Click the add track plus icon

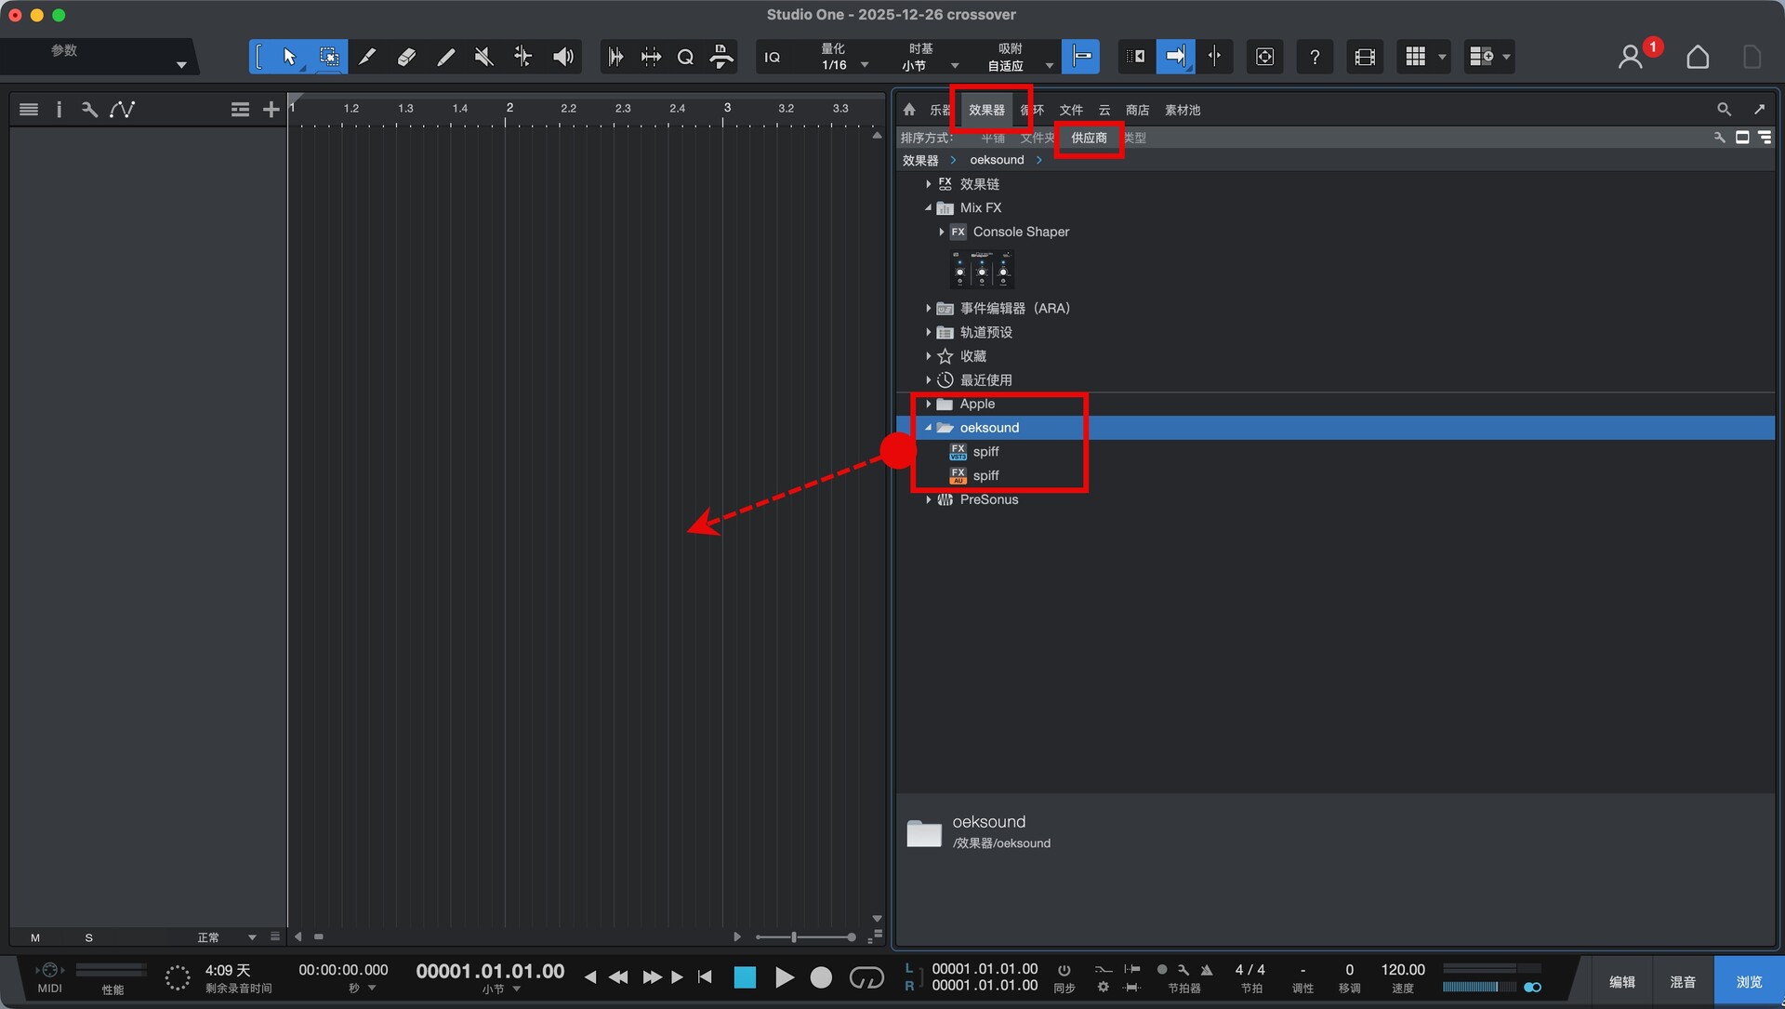[x=271, y=110]
